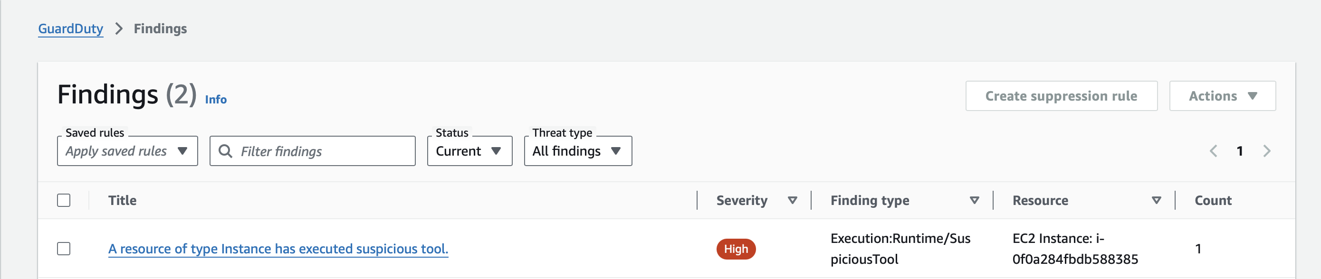Navigate to GuardDuty via the breadcrumb

pos(70,28)
